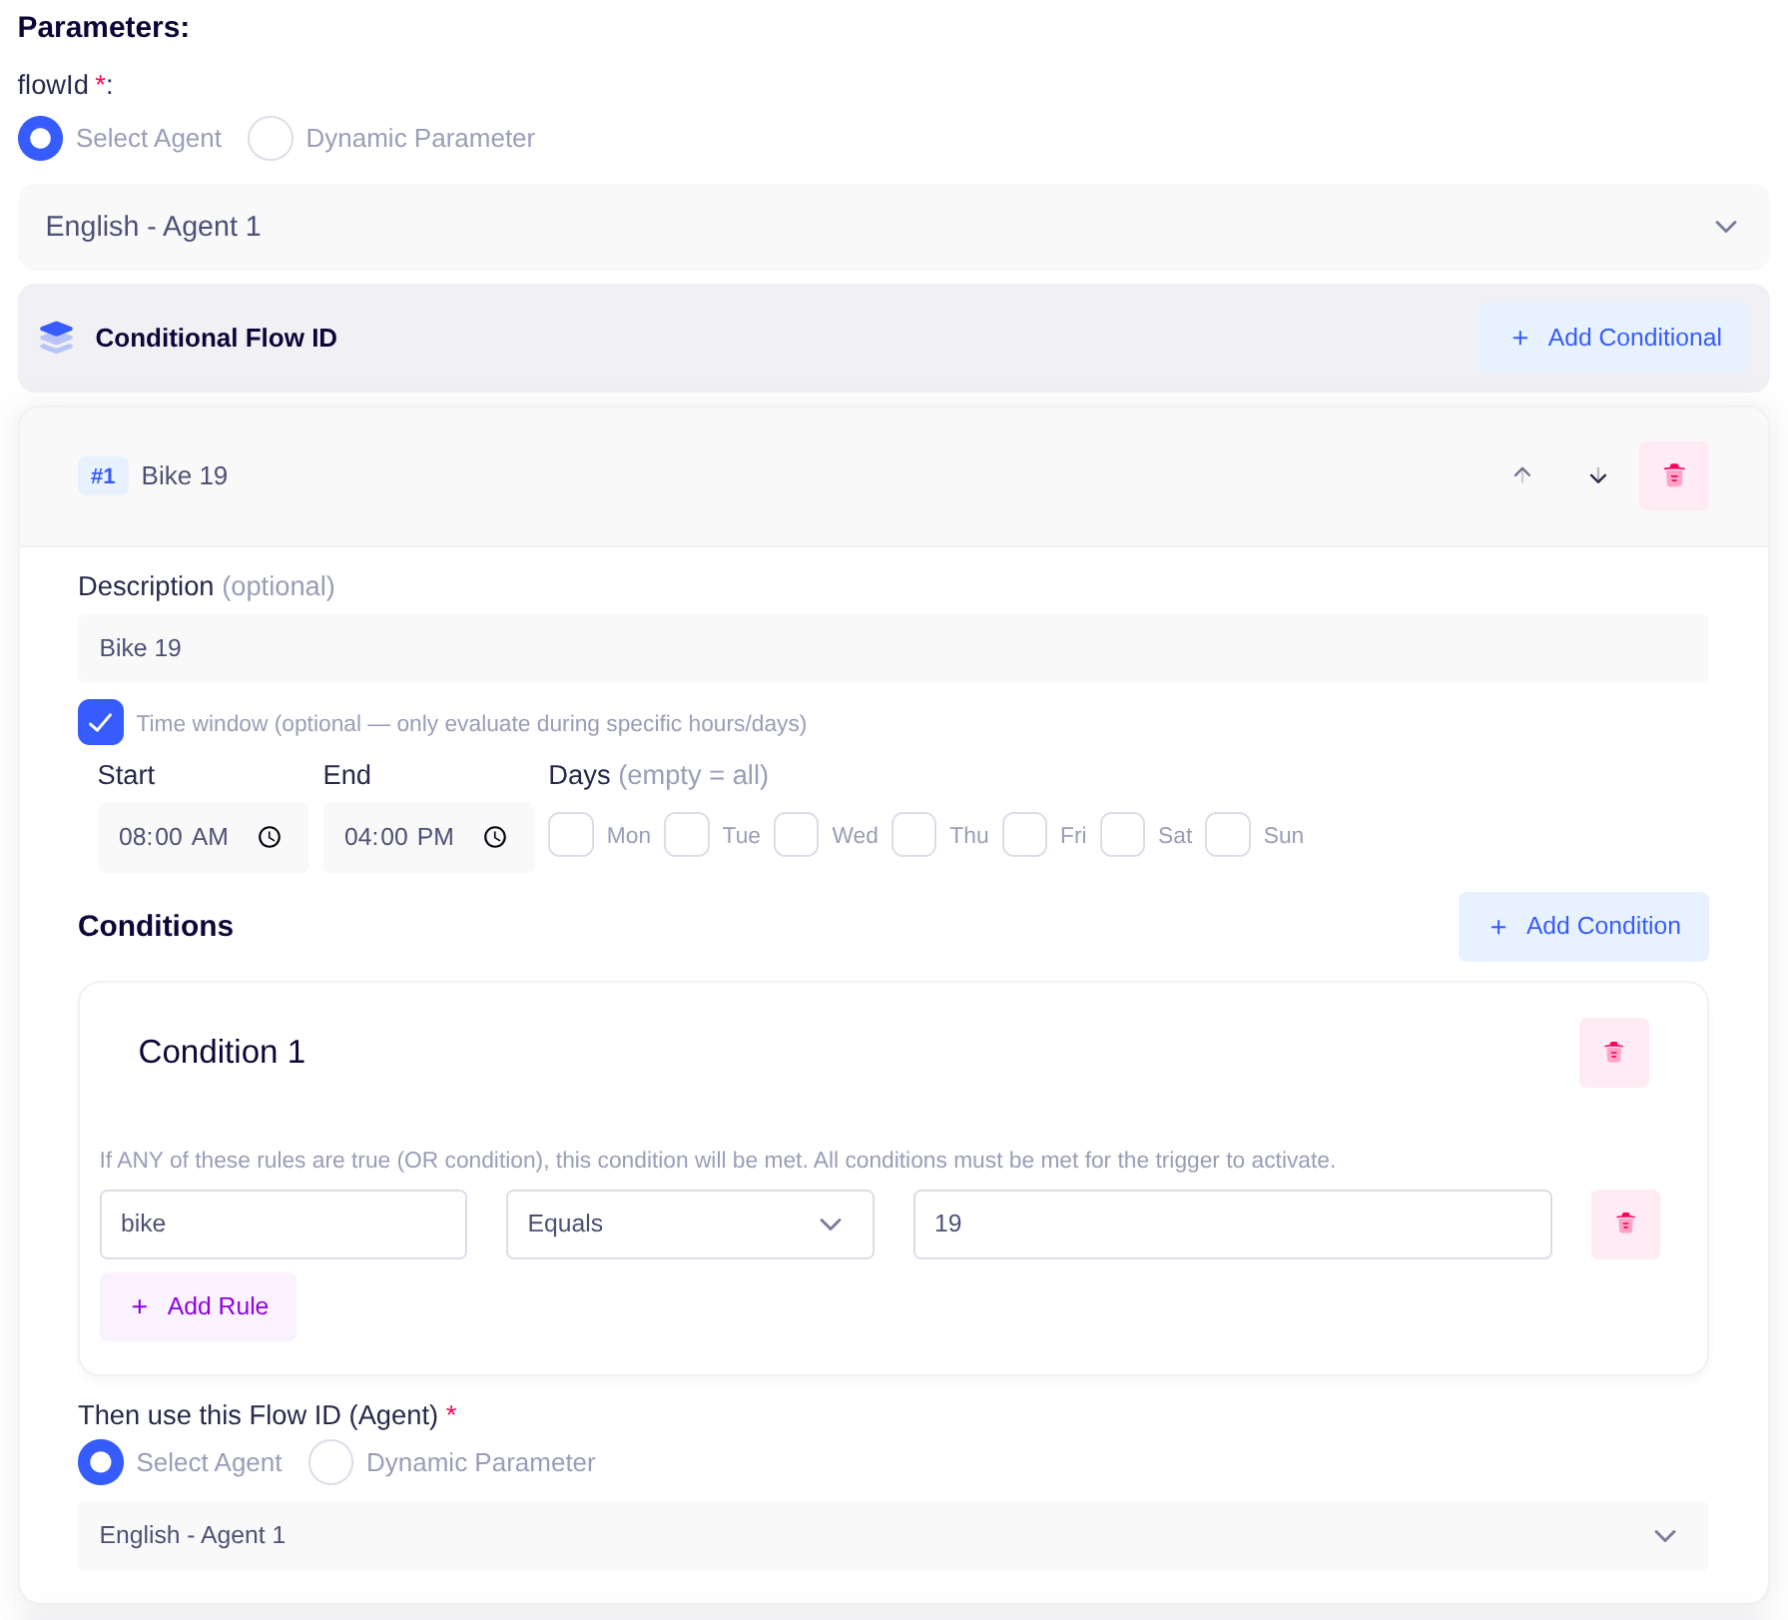Check the Thu day checkbox
Viewport: 1788px width, 1620px height.
[x=913, y=835]
